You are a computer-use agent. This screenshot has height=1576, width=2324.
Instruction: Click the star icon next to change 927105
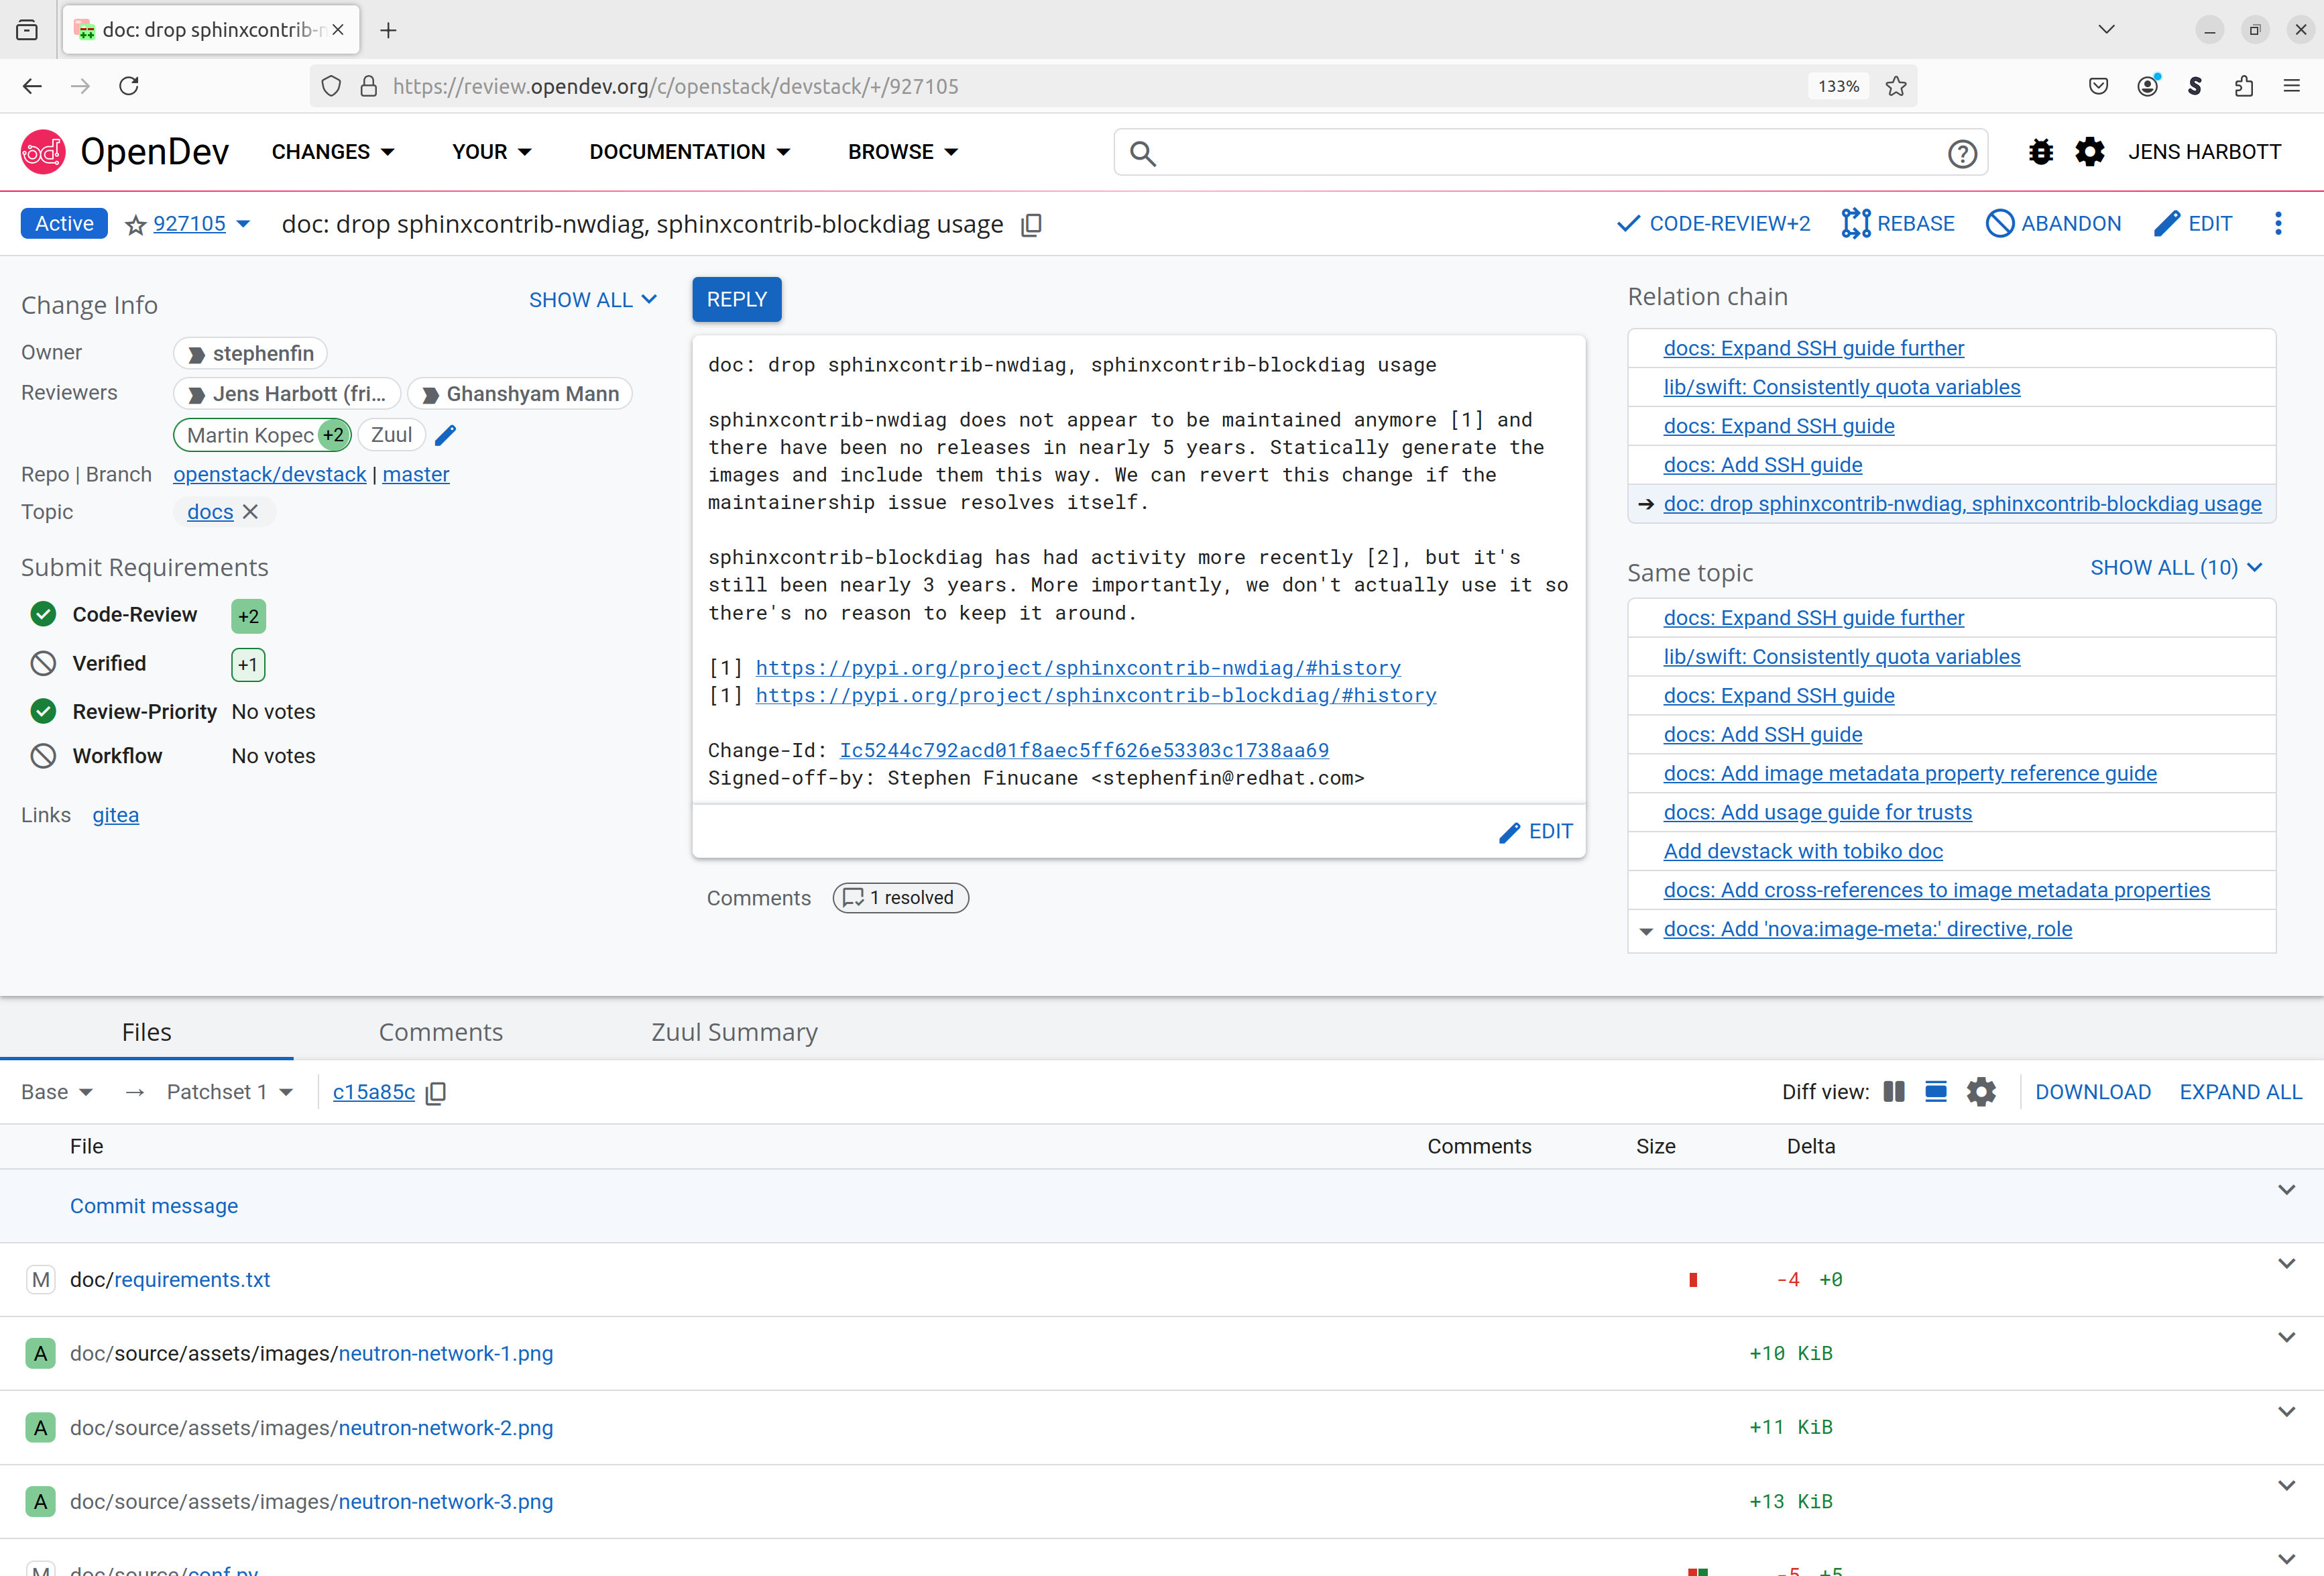point(135,225)
